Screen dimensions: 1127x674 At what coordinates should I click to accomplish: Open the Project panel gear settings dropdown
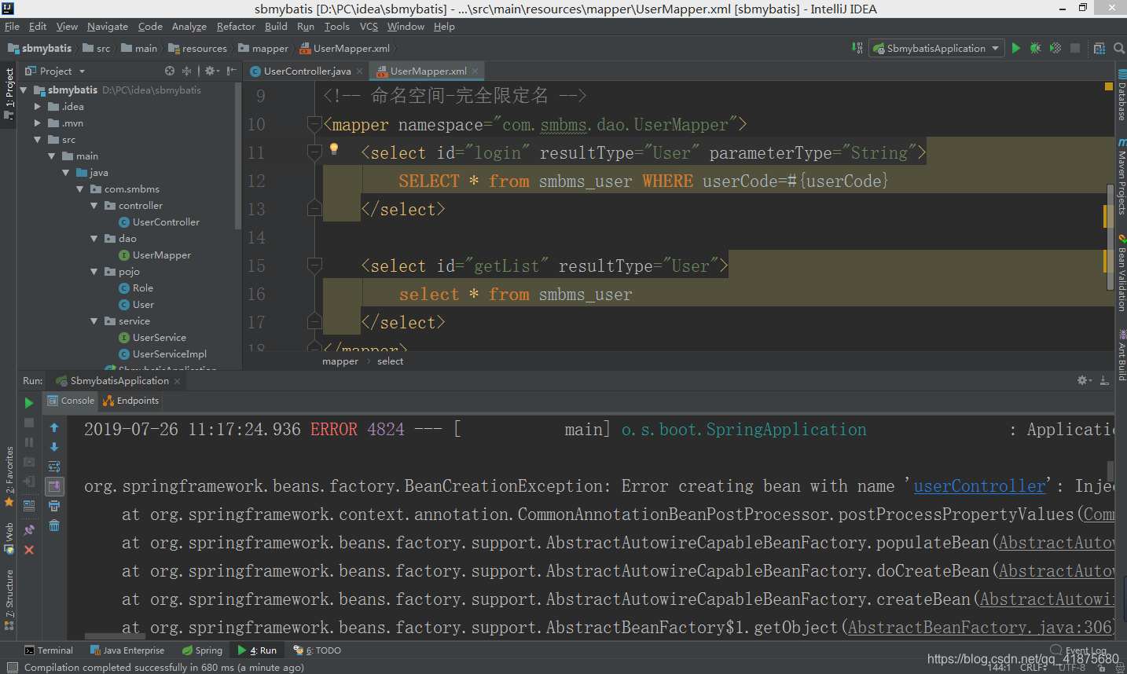(211, 71)
